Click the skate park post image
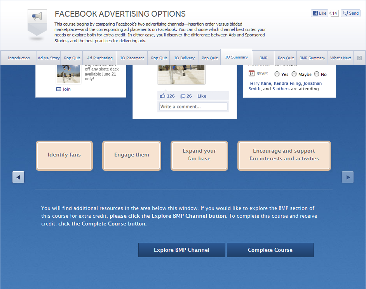Image resolution: width=366 pixels, height=289 pixels. pyautogui.click(x=181, y=74)
